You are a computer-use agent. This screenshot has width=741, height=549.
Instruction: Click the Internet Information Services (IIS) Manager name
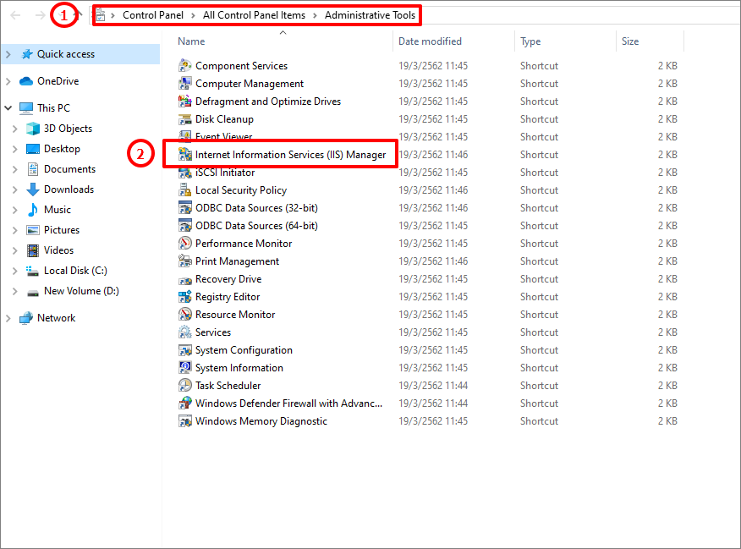pyautogui.click(x=291, y=155)
